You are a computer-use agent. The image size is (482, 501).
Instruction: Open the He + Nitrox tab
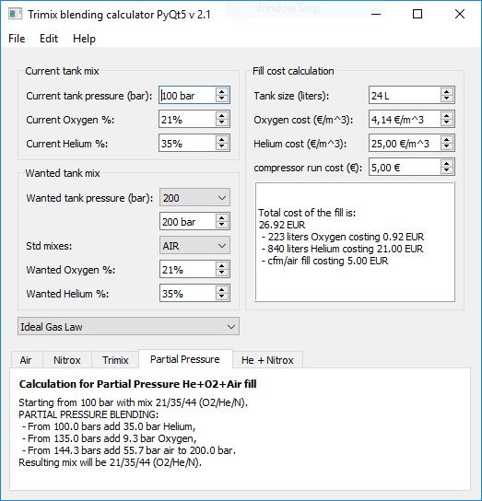coord(267,360)
